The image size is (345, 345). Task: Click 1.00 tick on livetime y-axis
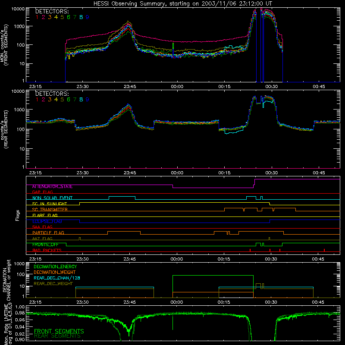click(x=20, y=307)
